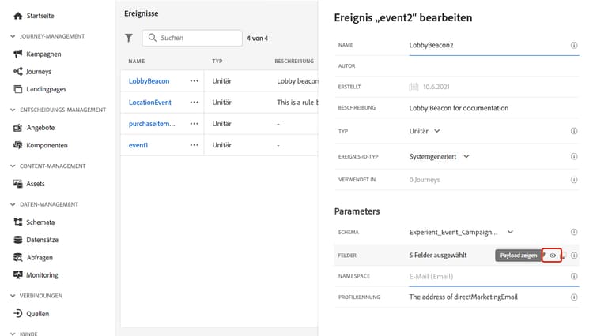The image size is (593, 336).
Task: Go to Startseite
Action: [x=40, y=16]
